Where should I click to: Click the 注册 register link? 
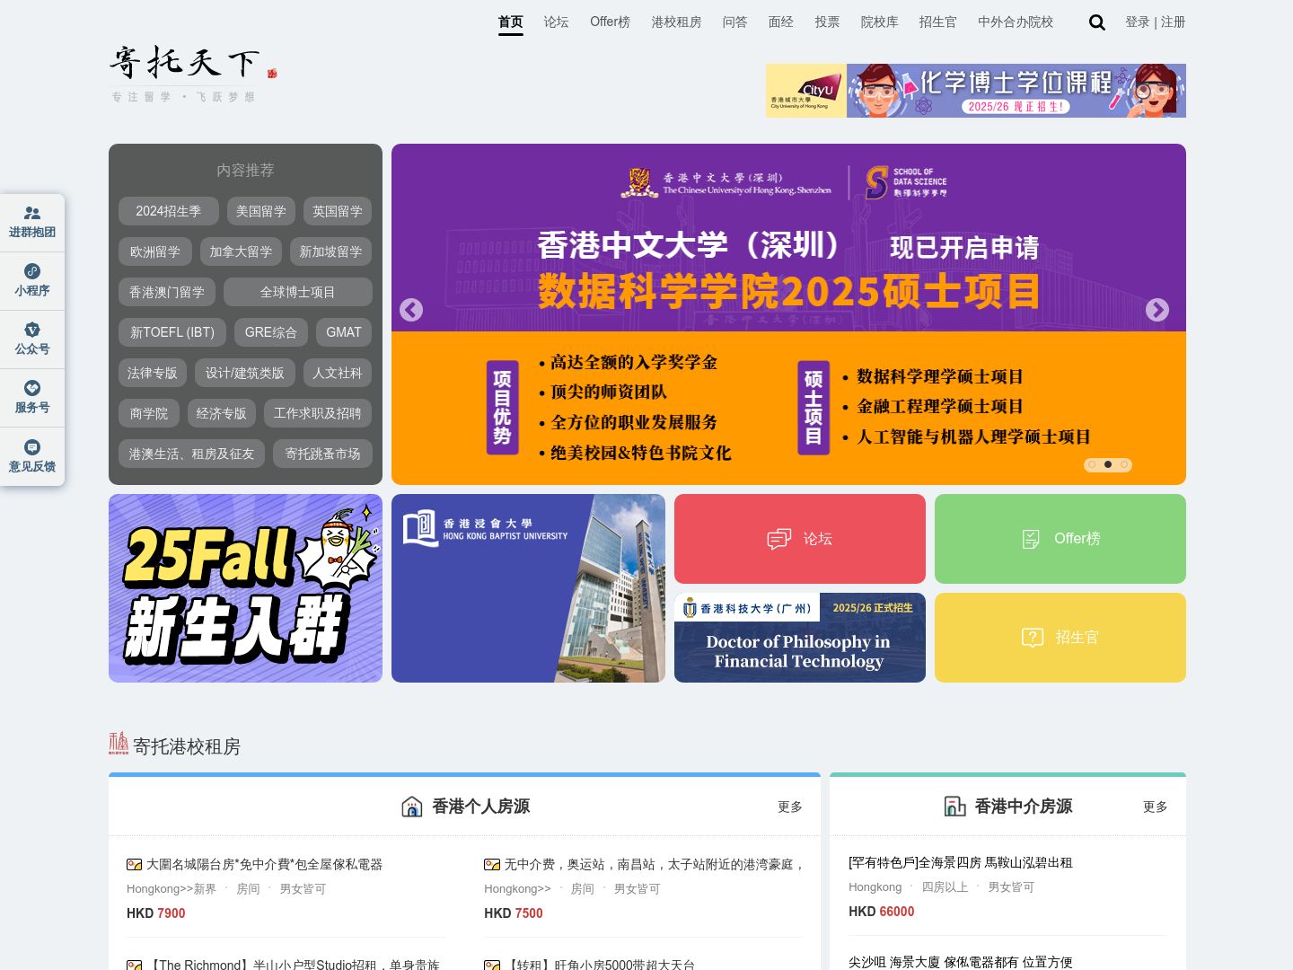pyautogui.click(x=1173, y=22)
